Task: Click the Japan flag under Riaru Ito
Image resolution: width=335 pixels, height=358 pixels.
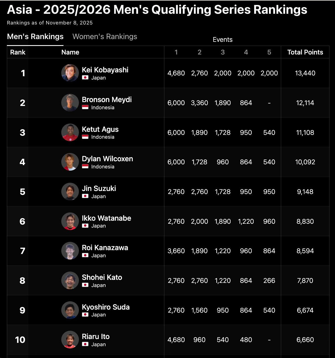Action: (x=85, y=344)
